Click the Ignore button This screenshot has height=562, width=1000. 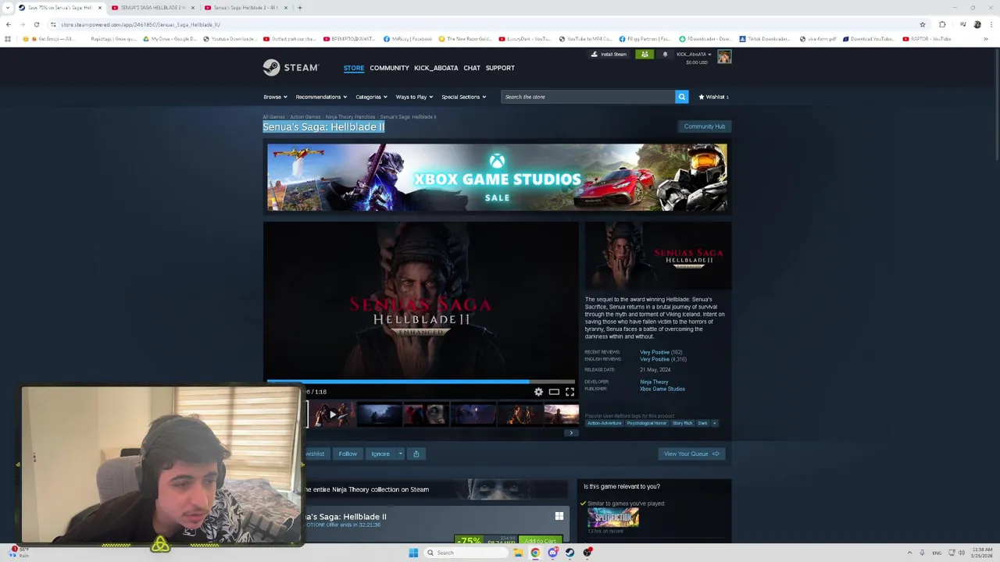tap(380, 454)
